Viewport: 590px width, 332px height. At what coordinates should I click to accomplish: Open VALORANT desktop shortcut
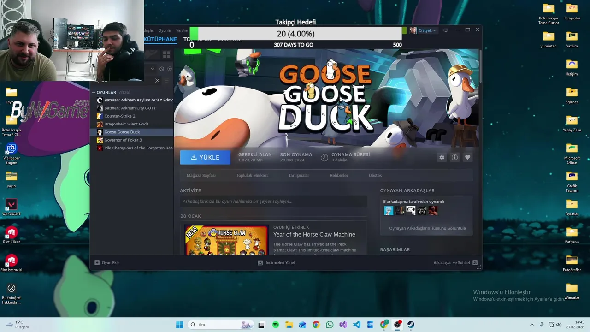tap(12, 207)
